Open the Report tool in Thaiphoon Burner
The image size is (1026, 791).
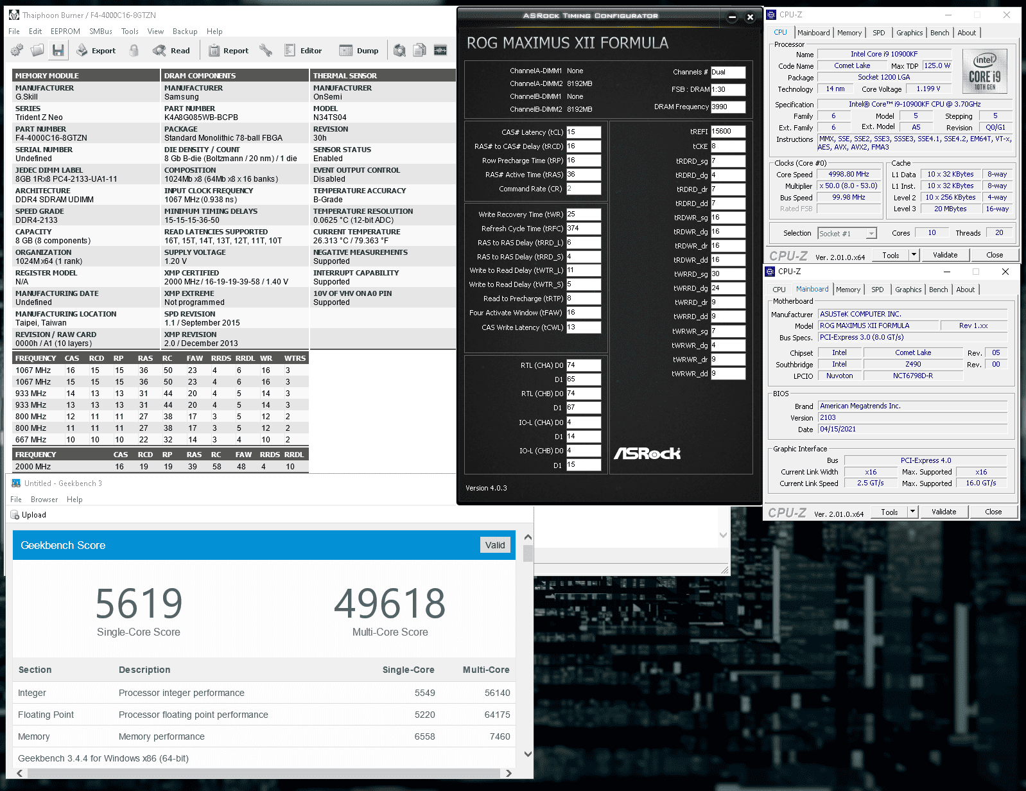coord(228,50)
